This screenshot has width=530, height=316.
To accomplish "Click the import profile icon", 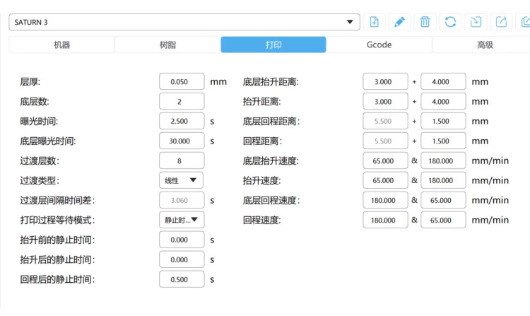I will tap(476, 22).
